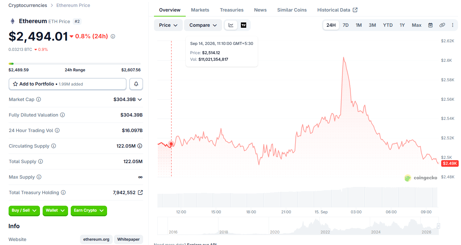
Task: Open Circulating Supply label info icon
Action: point(54,146)
